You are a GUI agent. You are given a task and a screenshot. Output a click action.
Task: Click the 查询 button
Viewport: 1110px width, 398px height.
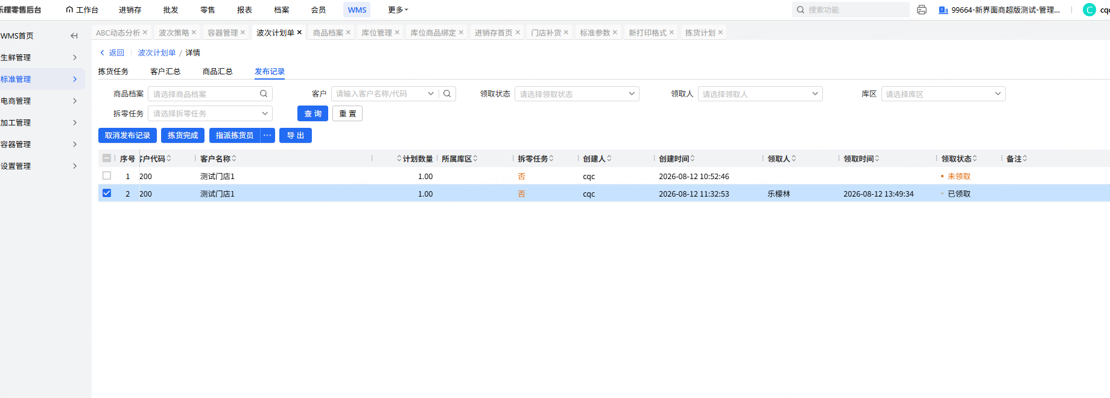pos(312,113)
